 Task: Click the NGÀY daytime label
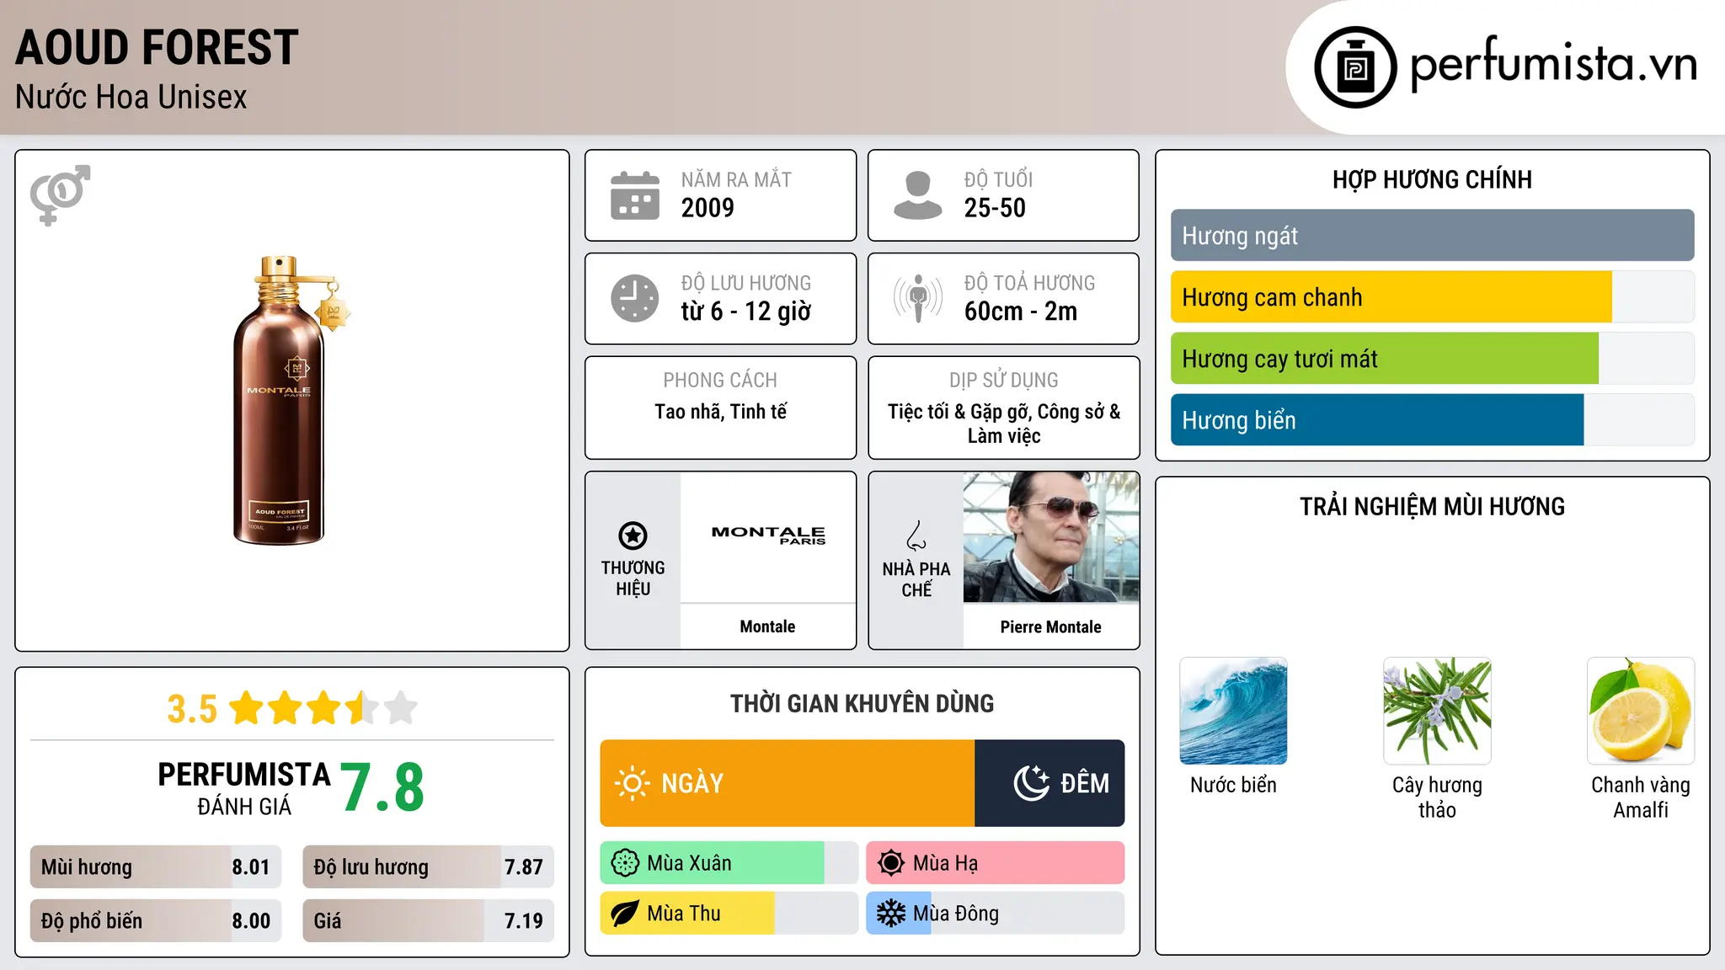pos(692,783)
